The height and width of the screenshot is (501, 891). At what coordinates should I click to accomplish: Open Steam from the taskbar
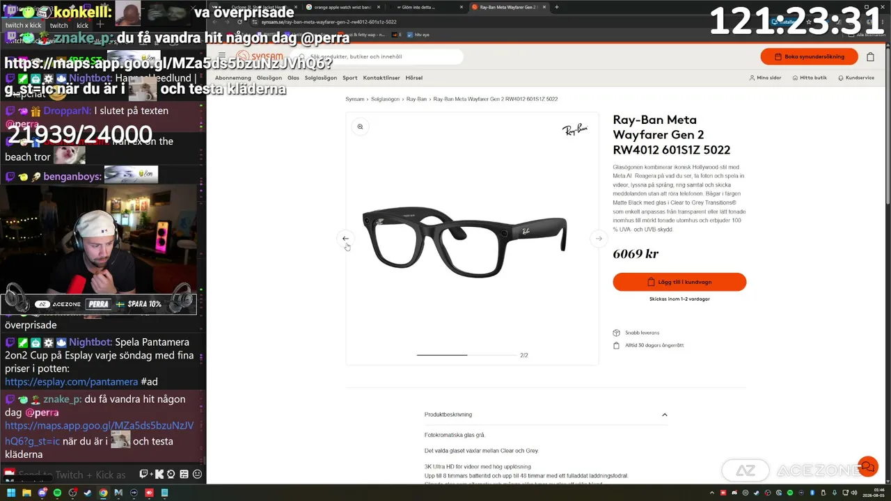click(x=88, y=493)
